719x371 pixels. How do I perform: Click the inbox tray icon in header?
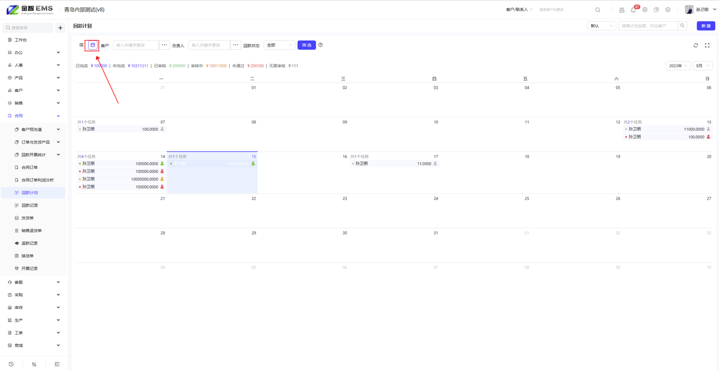click(x=622, y=10)
